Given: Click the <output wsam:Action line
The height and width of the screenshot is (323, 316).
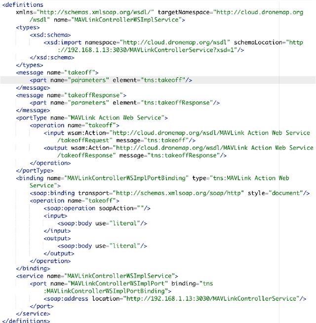Looking at the screenshot, I should (x=178, y=148).
